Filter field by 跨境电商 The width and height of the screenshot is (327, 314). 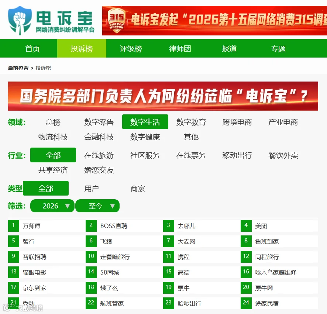pyautogui.click(x=237, y=122)
